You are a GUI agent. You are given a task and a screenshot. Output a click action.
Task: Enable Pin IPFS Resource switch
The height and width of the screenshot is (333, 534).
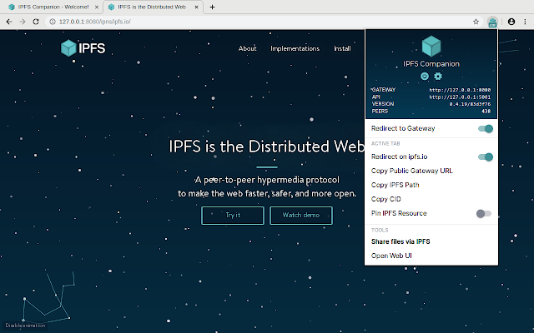[484, 213]
